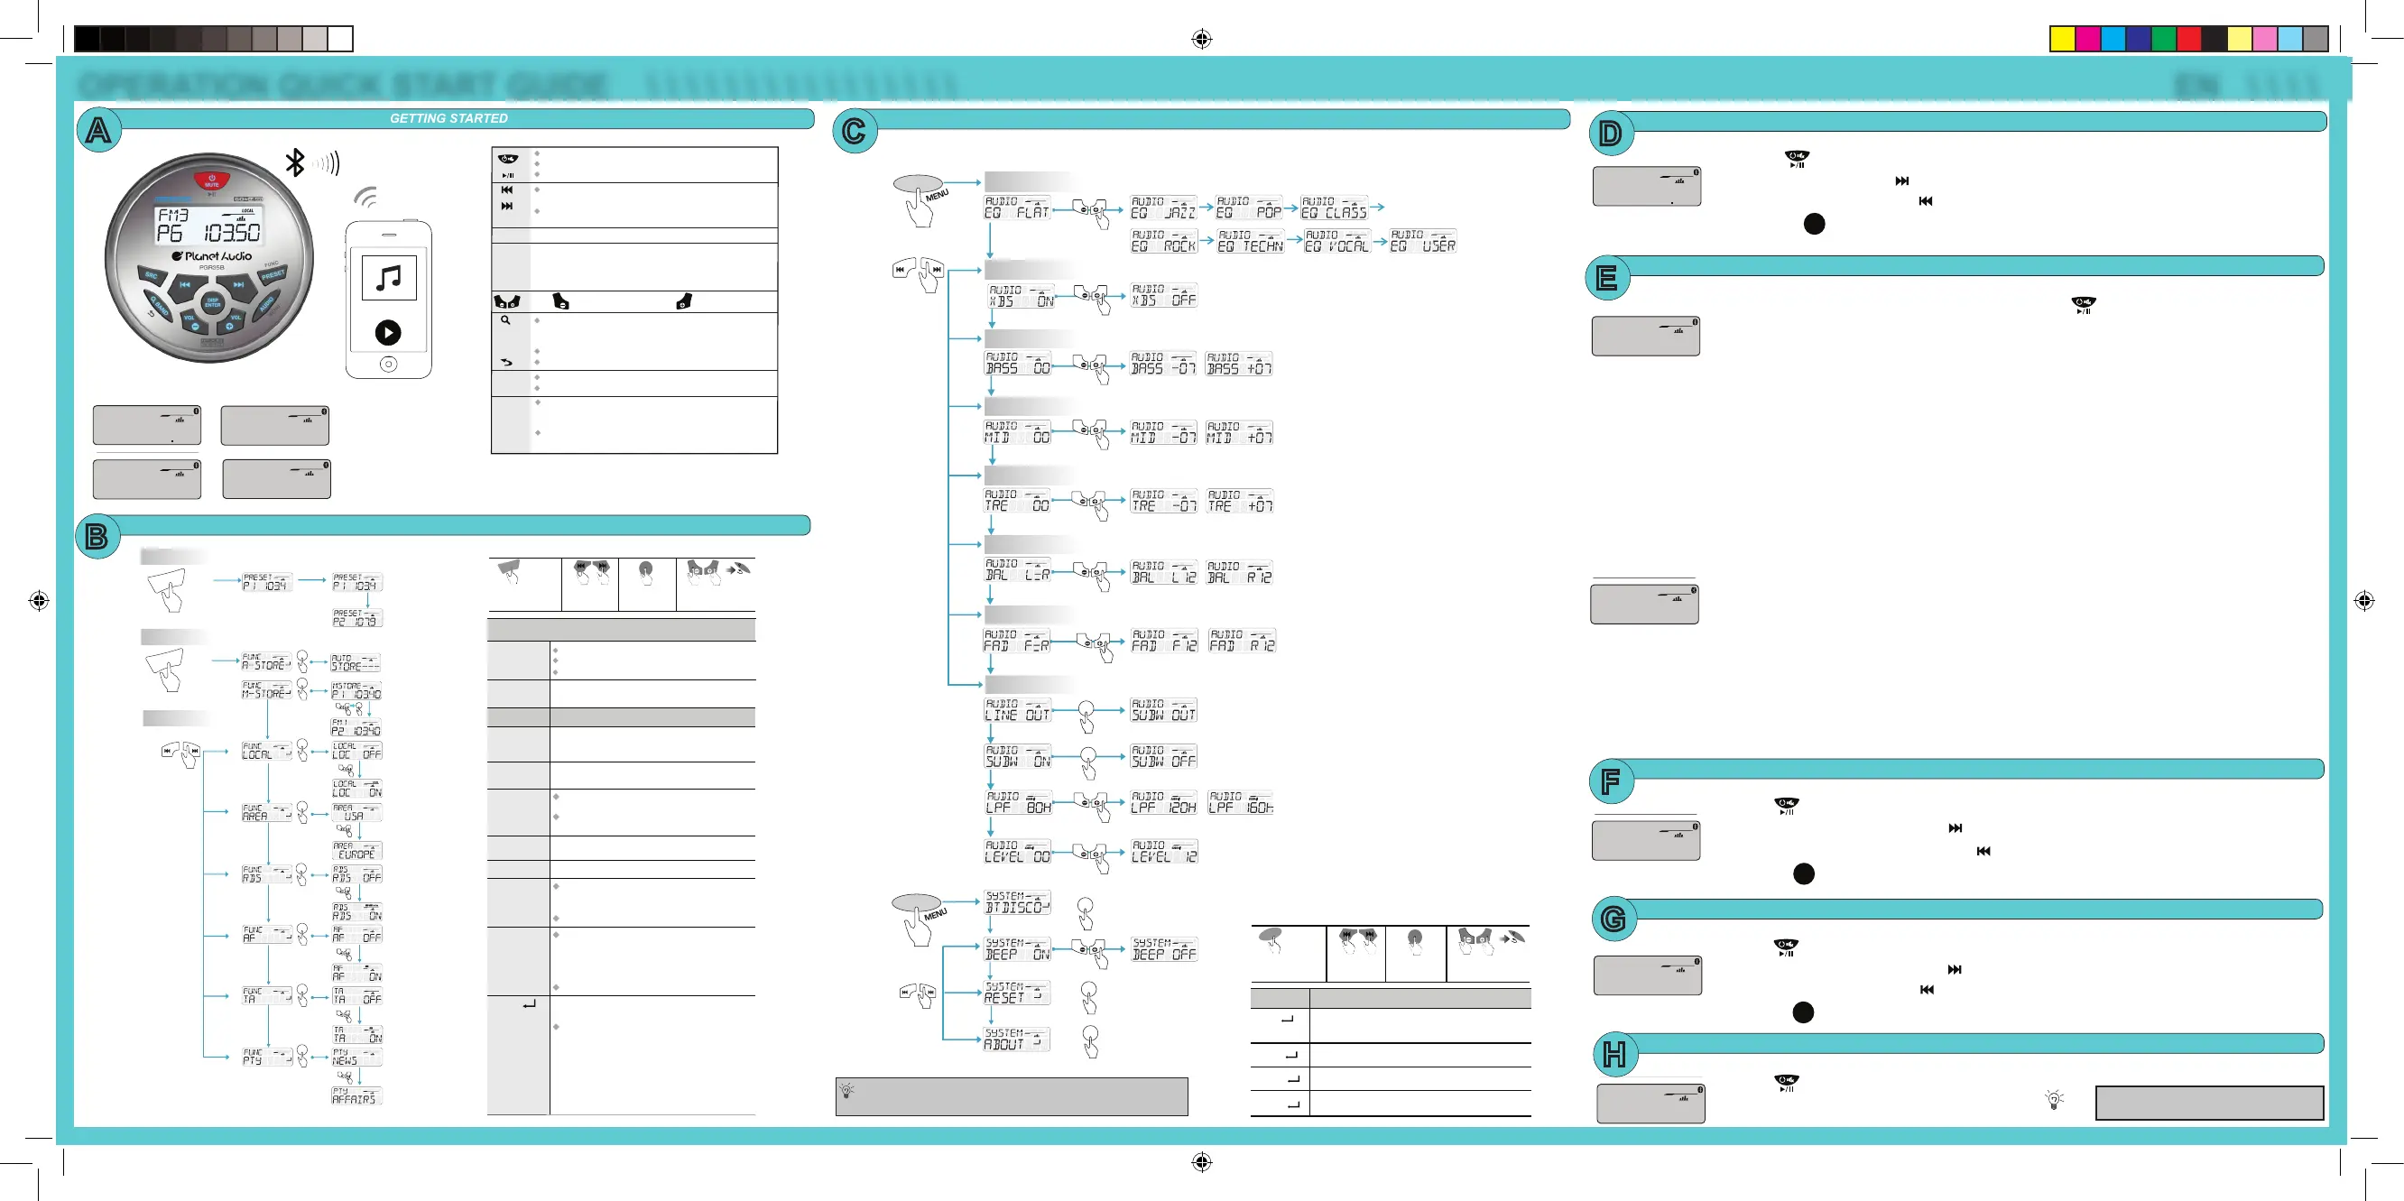Click the lightbulb tip icon in section H
The height and width of the screenshot is (1201, 2404).
pos(2054,1099)
